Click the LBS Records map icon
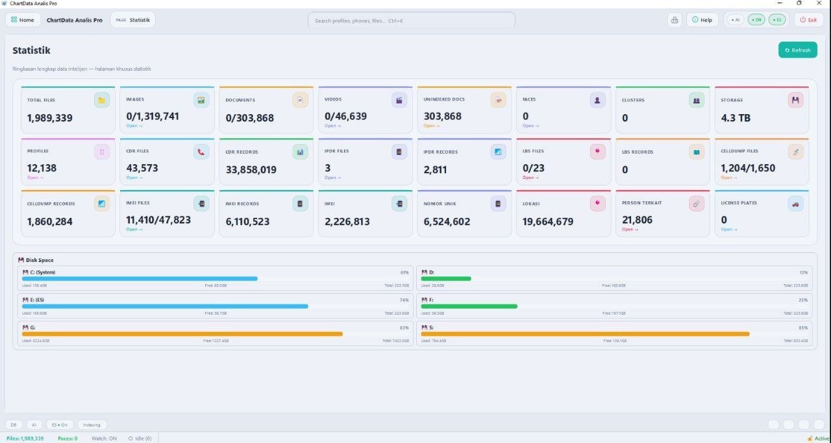Image resolution: width=831 pixels, height=443 pixels. (697, 152)
